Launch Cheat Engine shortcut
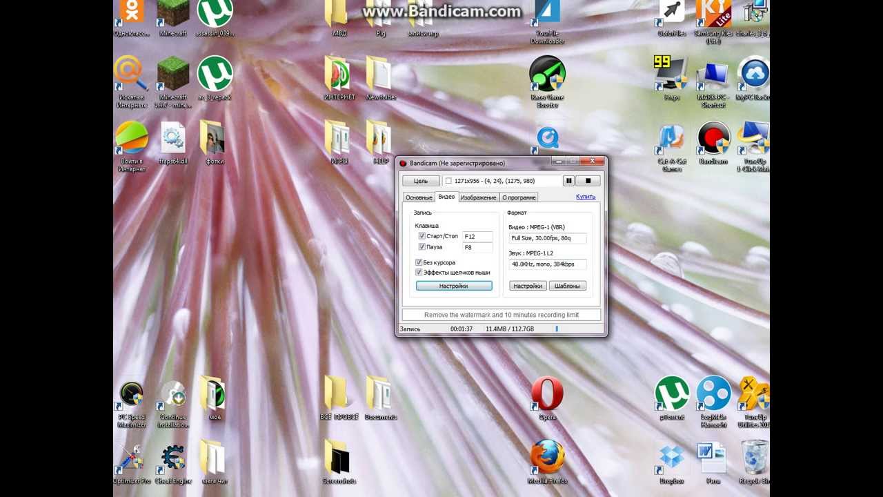Image resolution: width=883 pixels, height=497 pixels. (172, 464)
